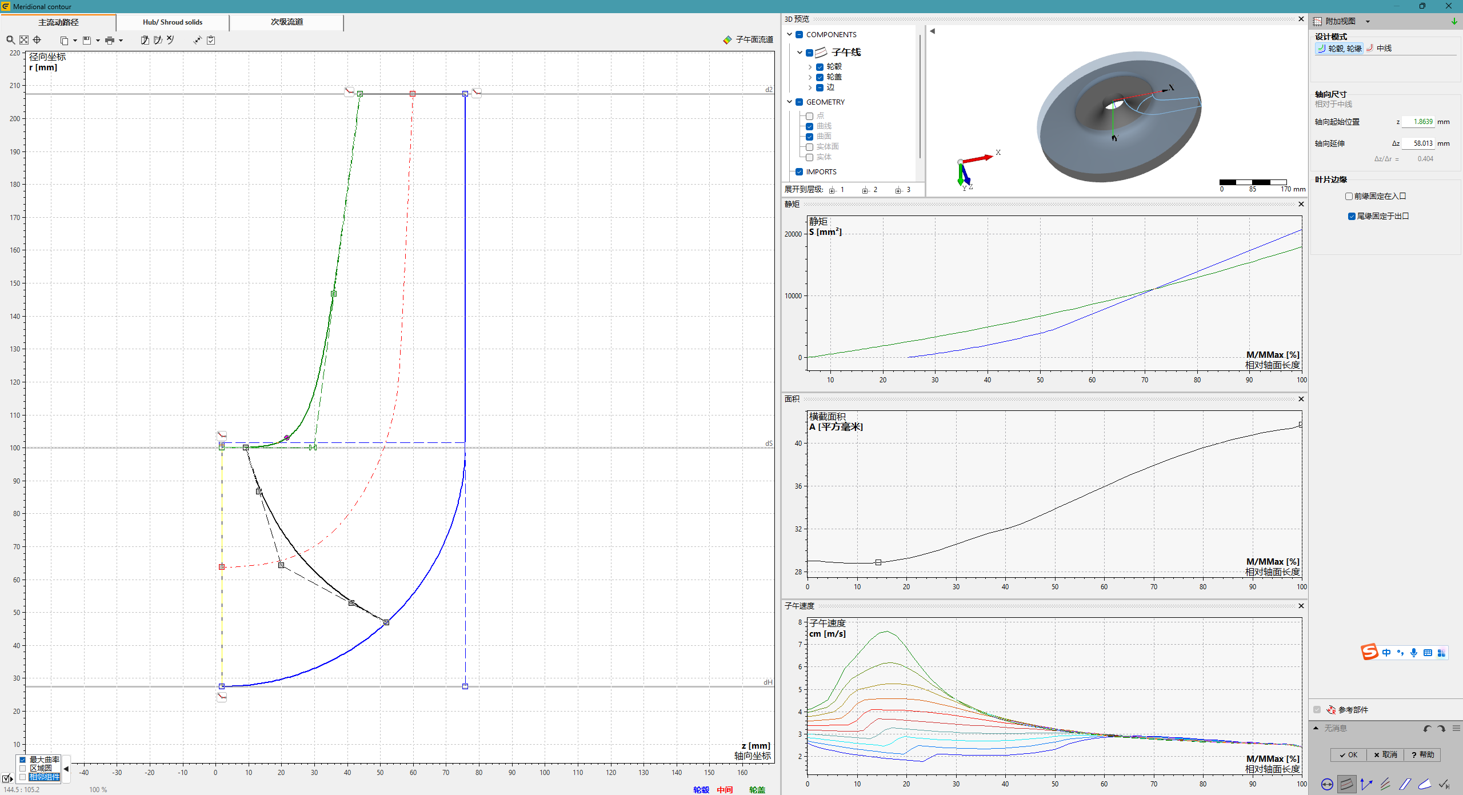This screenshot has height=795, width=1463.
Task: Uncheck 尾缘固定于出口 checkbox
Action: (x=1352, y=216)
